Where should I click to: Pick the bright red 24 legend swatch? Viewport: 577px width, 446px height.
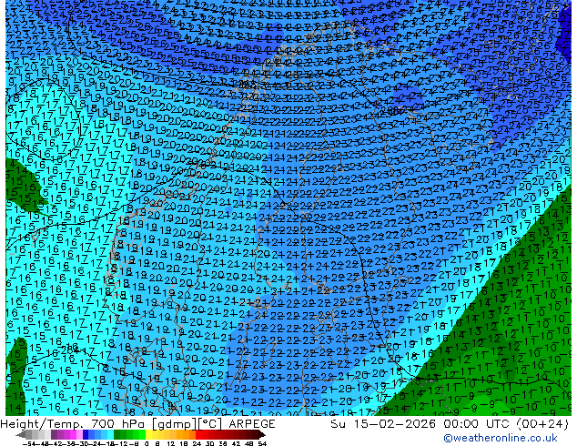click(x=198, y=435)
